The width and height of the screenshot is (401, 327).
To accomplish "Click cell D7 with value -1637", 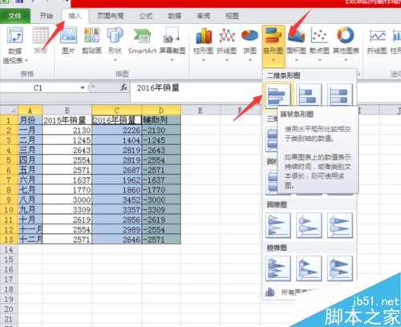I will point(161,180).
